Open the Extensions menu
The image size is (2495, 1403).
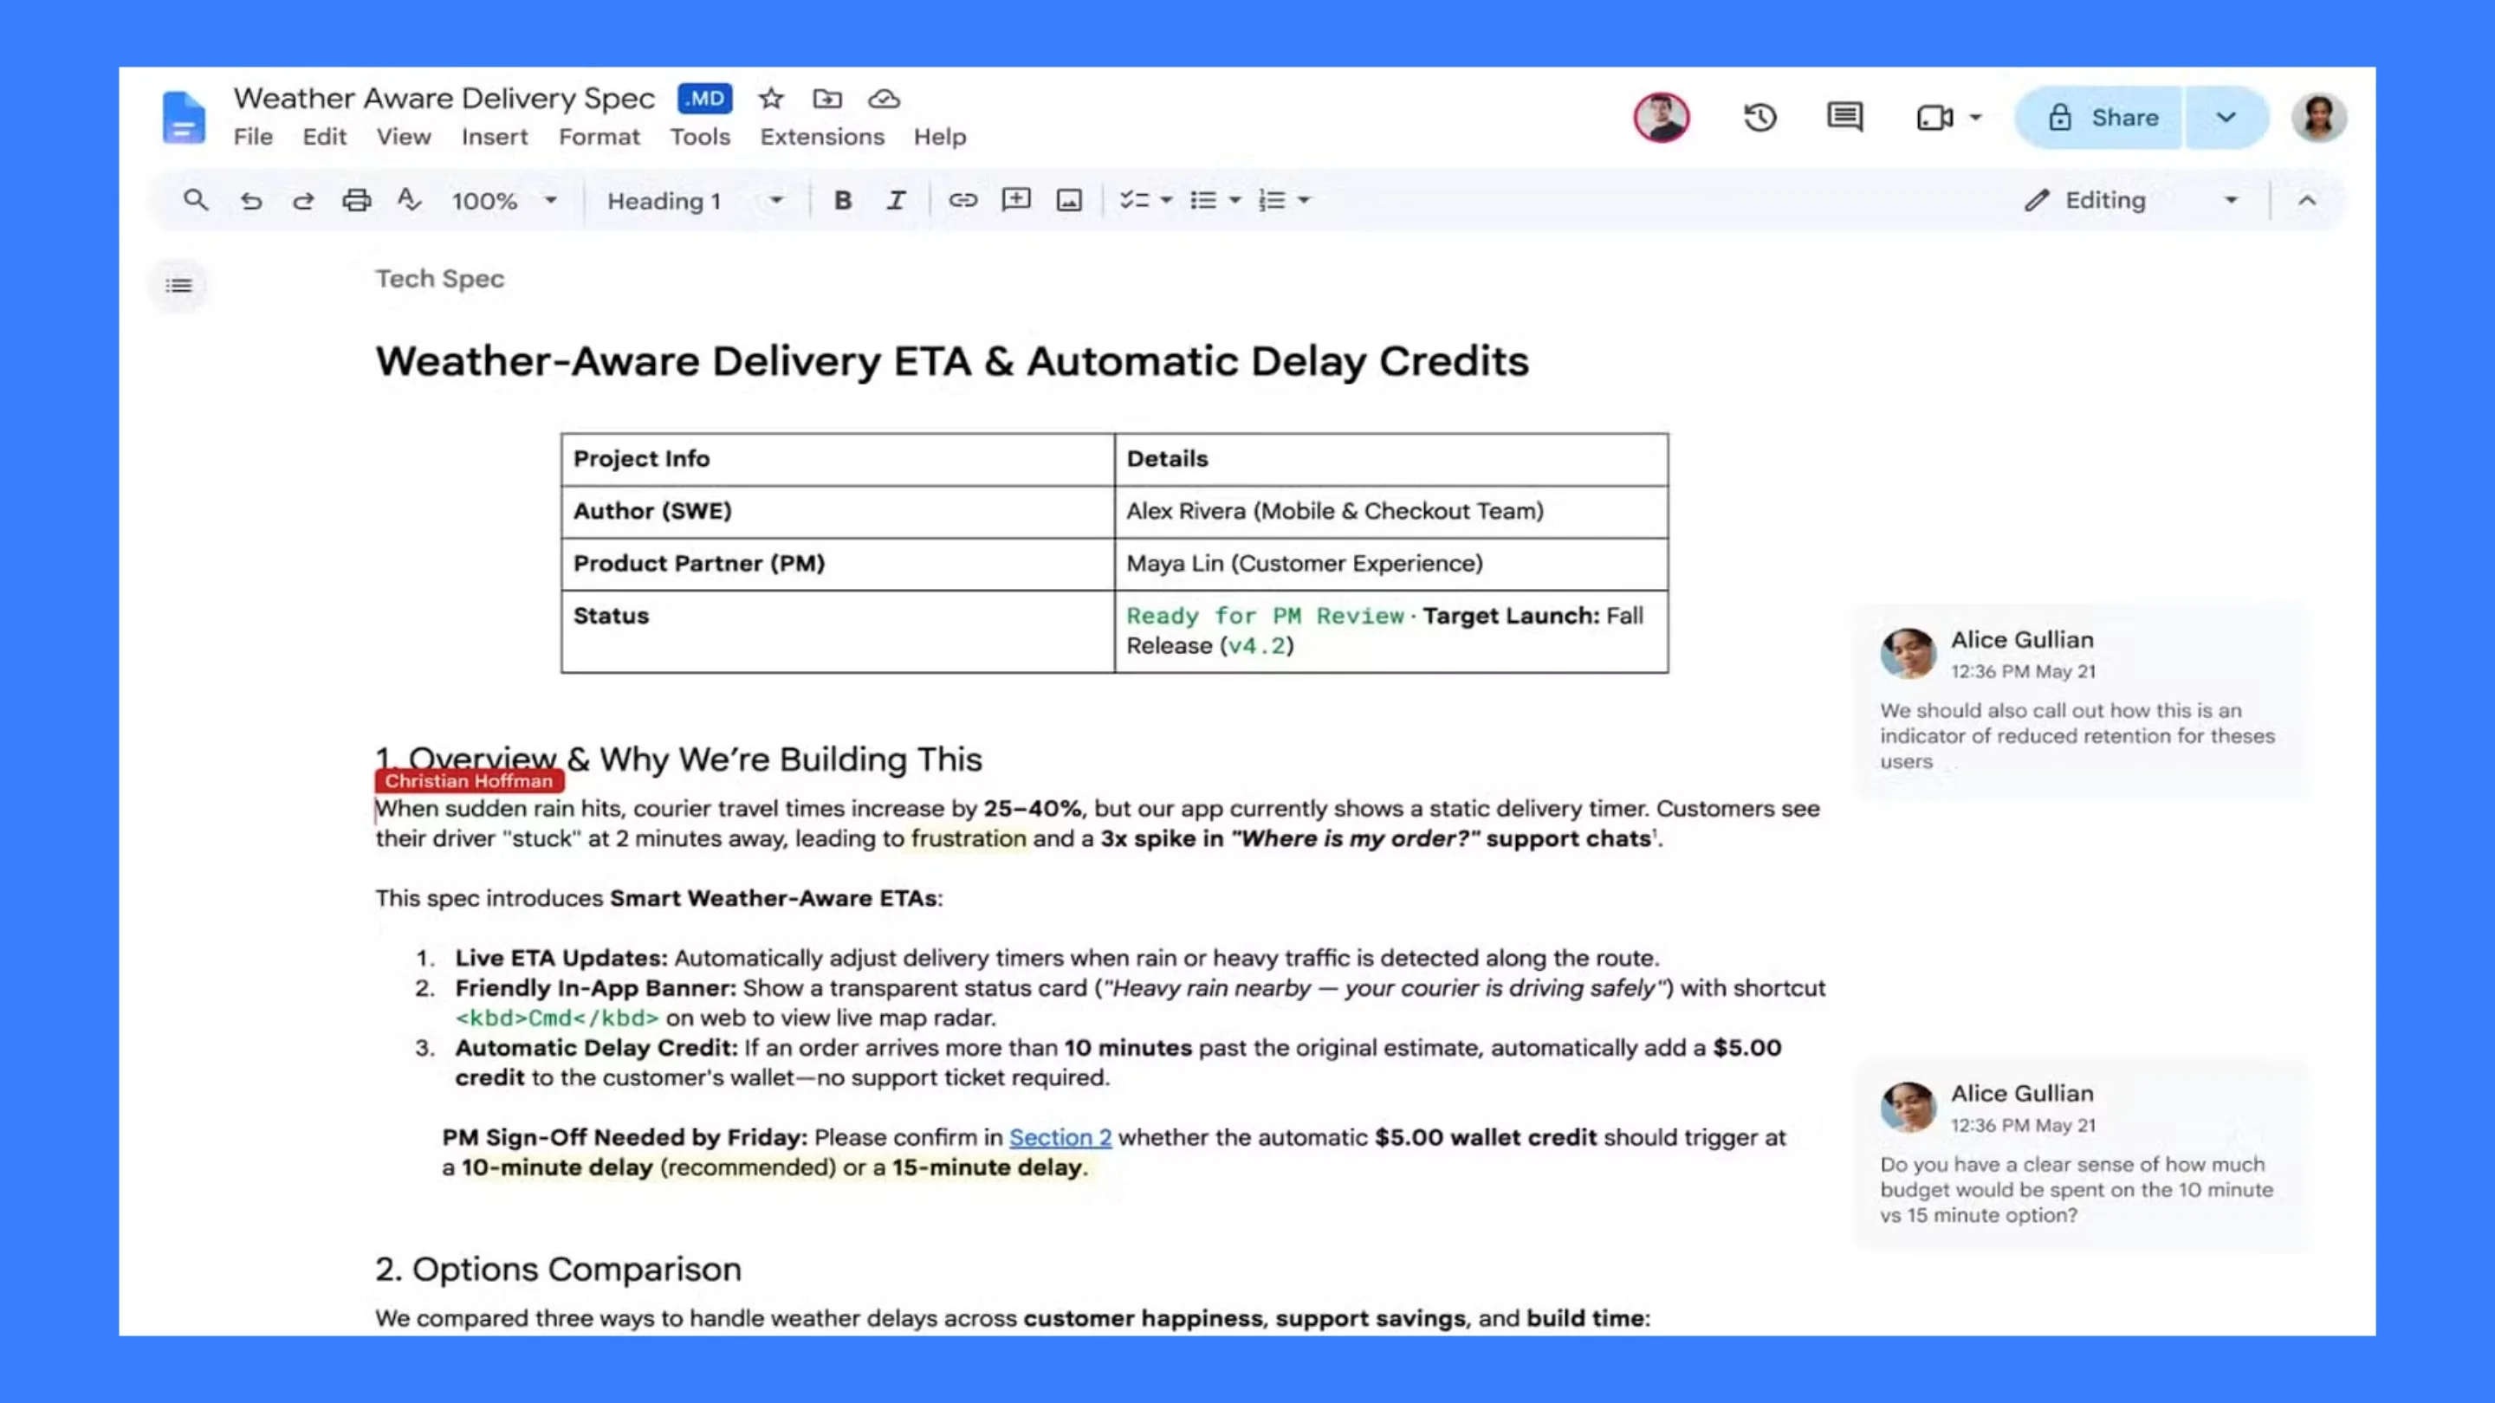[x=822, y=138]
